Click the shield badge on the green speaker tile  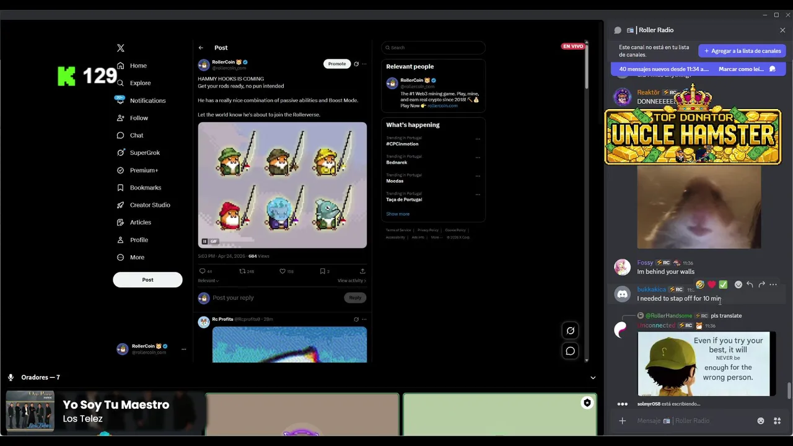pos(587,403)
